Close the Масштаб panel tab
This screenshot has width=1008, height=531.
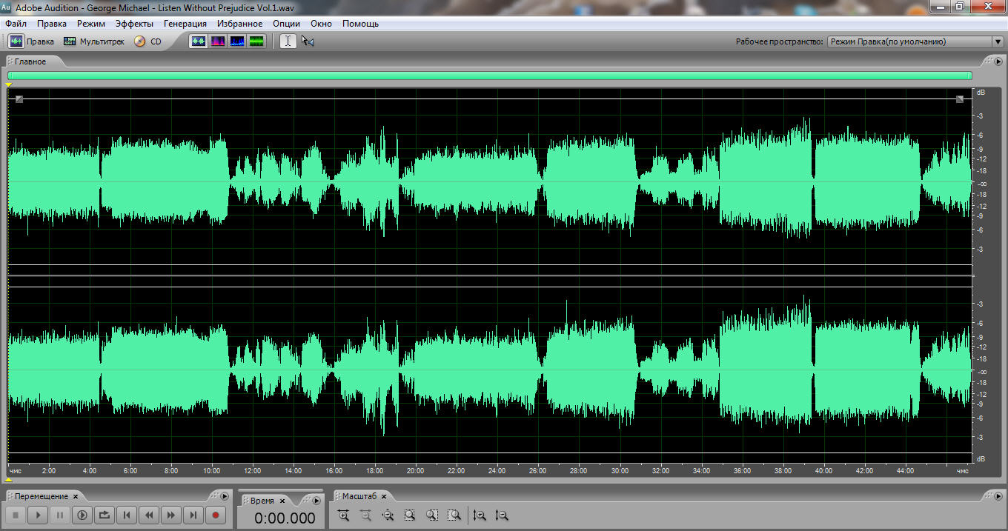[x=384, y=496]
